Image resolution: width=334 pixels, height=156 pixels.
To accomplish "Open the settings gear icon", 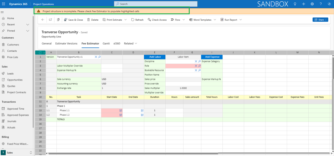I will [x=312, y=4].
